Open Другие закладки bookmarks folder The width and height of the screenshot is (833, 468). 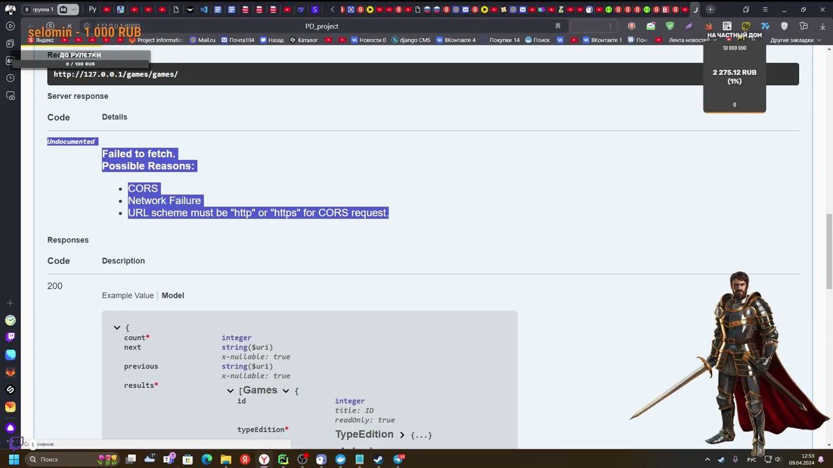(796, 40)
